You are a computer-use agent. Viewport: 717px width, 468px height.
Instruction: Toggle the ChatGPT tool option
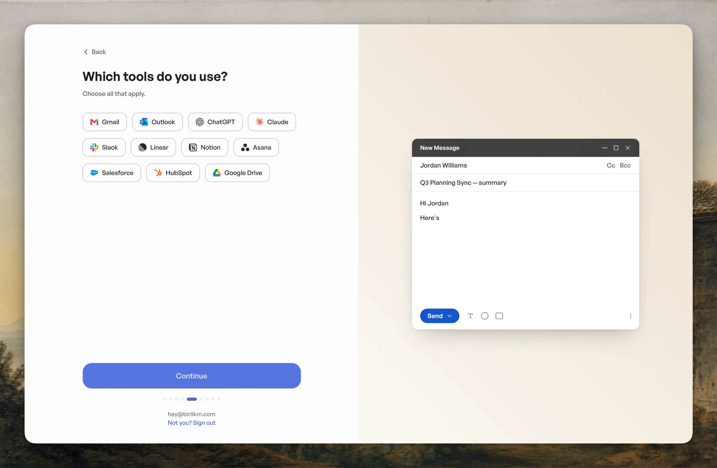coord(215,122)
